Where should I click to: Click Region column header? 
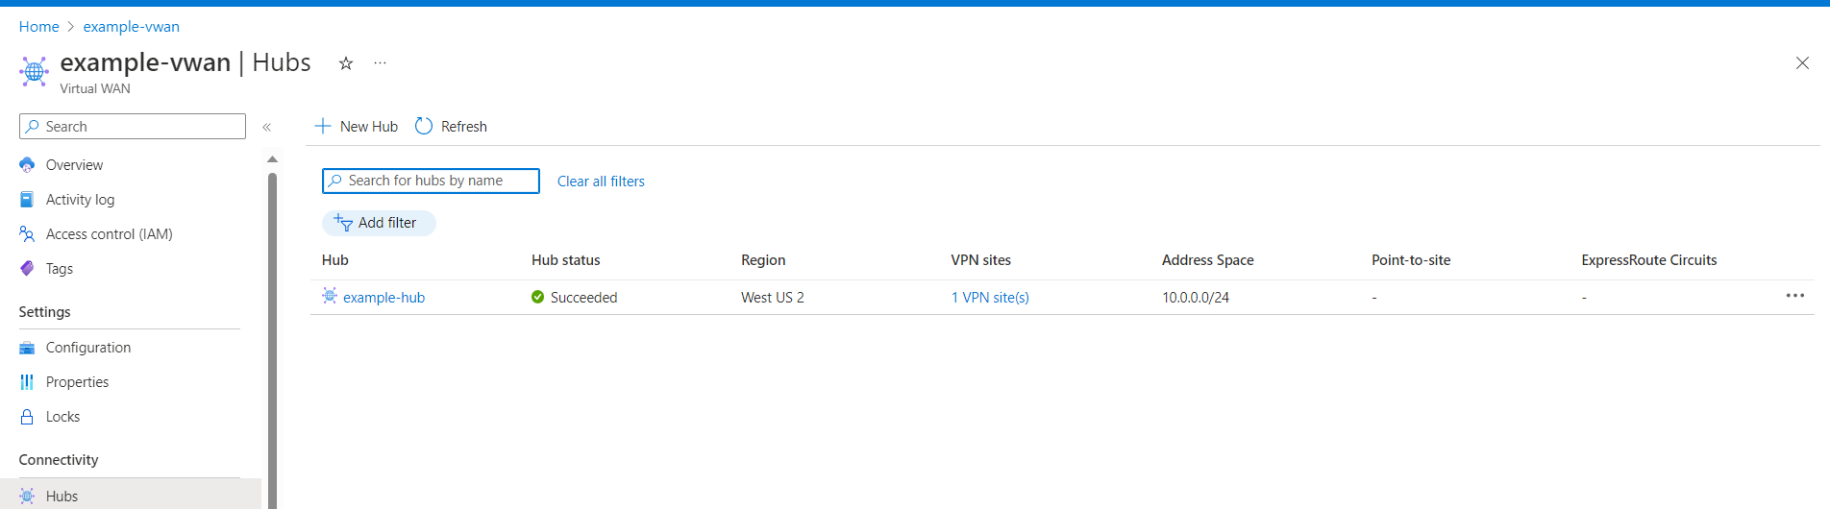[763, 260]
